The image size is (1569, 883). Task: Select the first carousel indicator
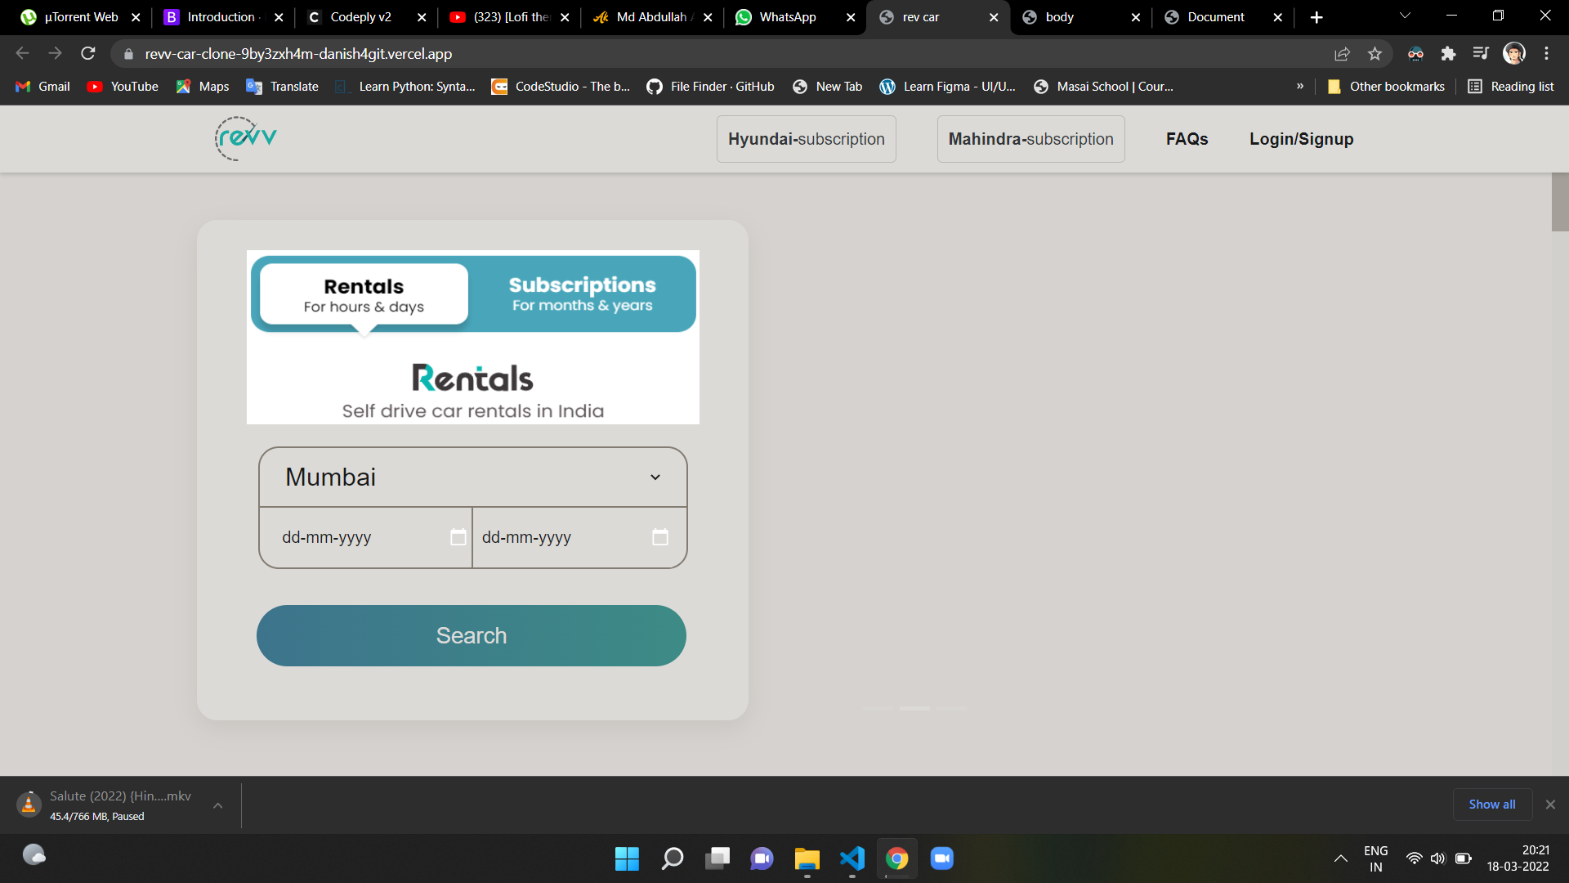click(878, 708)
